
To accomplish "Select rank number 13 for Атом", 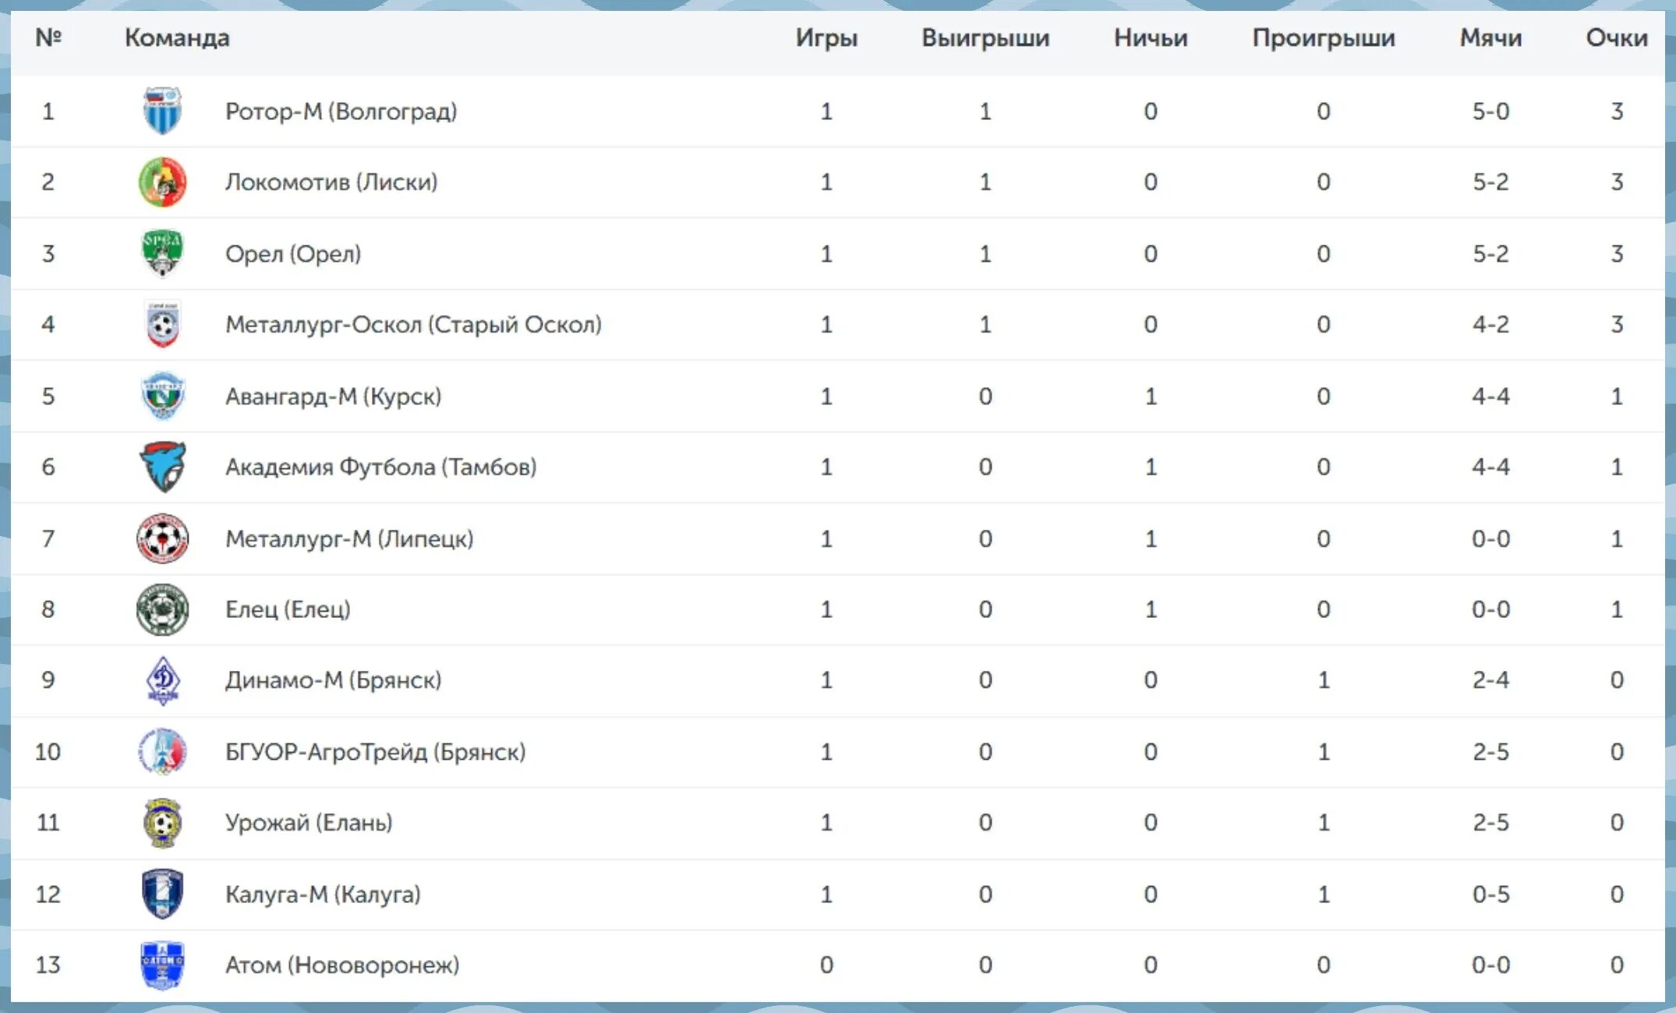I will (48, 965).
